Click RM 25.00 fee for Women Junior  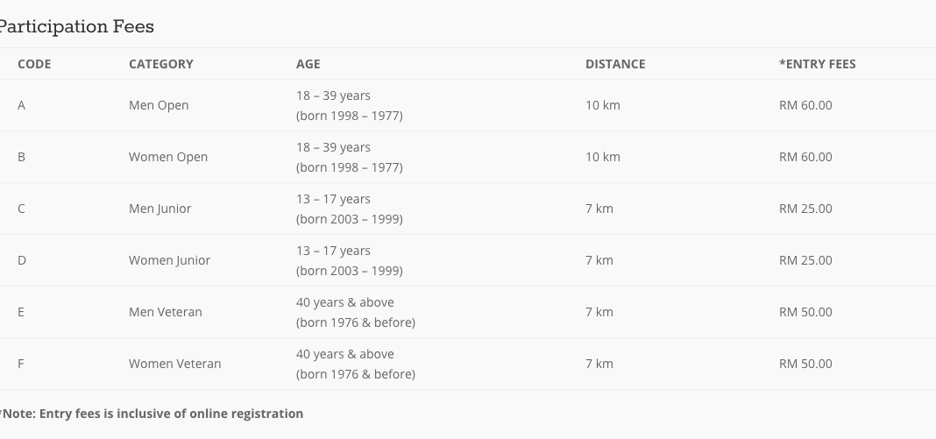point(805,260)
